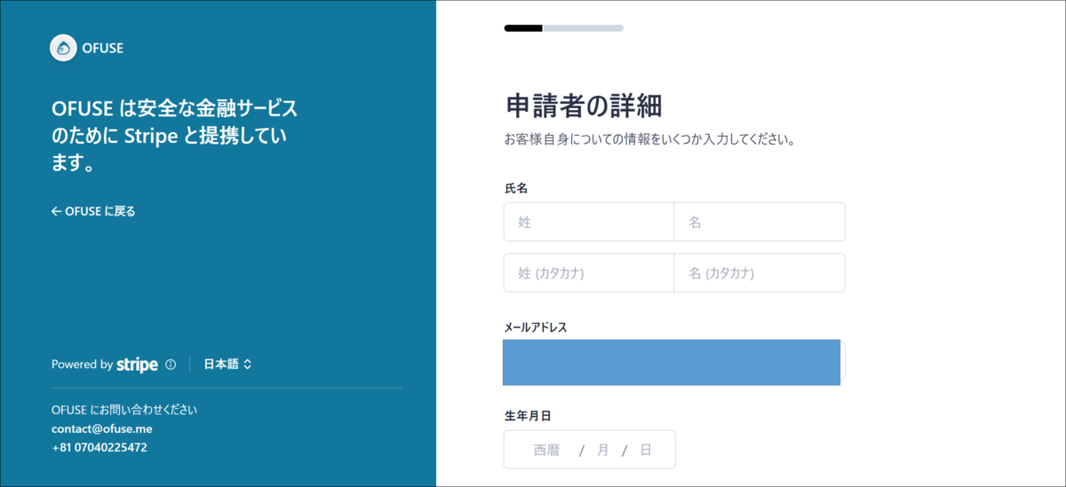This screenshot has width=1066, height=487.
Task: Open the 日本語 language dropdown
Action: point(227,364)
